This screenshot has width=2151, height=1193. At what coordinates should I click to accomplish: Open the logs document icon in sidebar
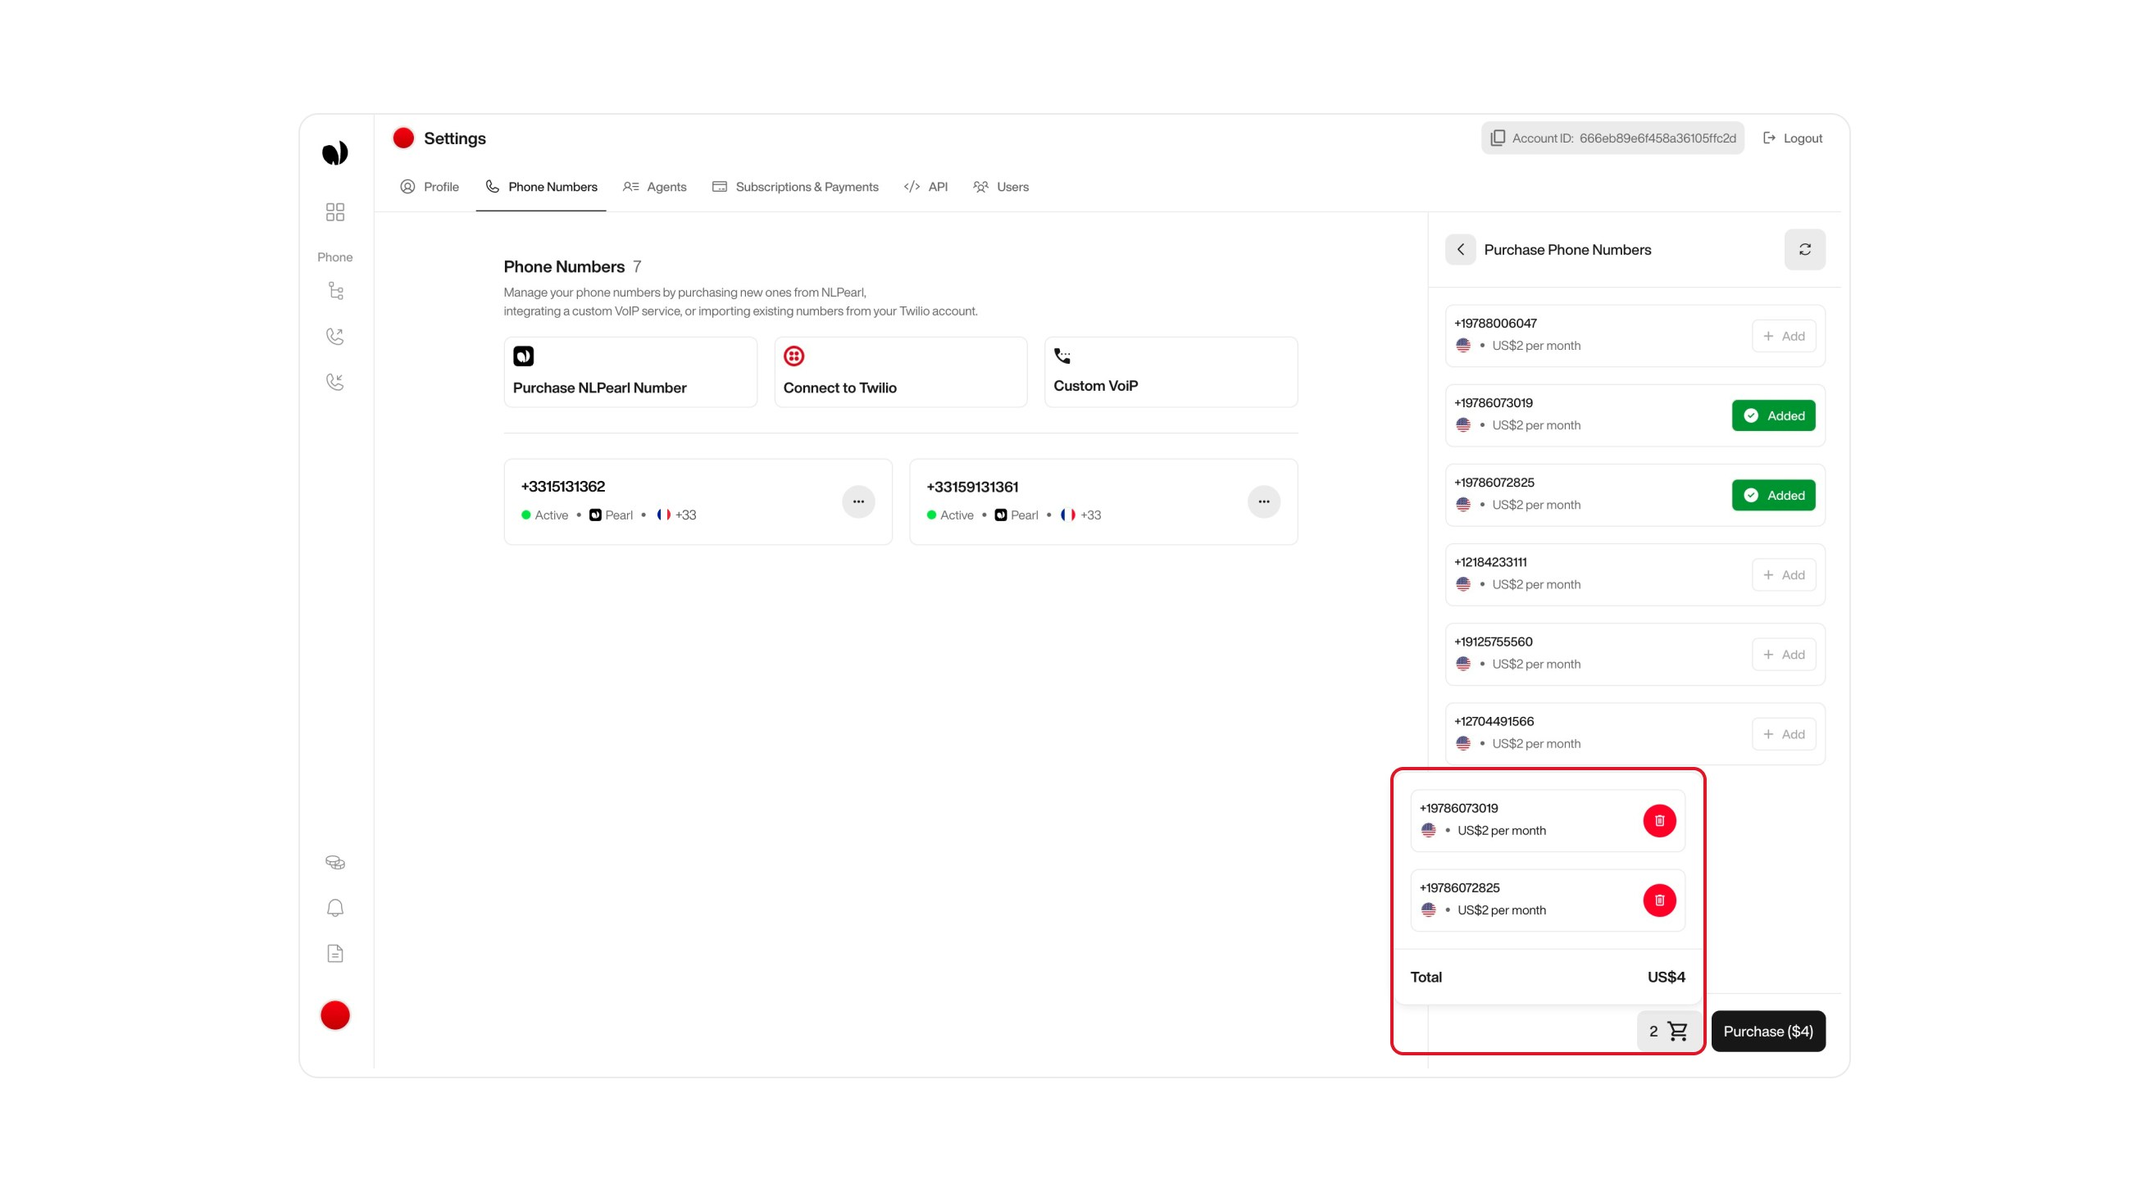pyautogui.click(x=334, y=953)
